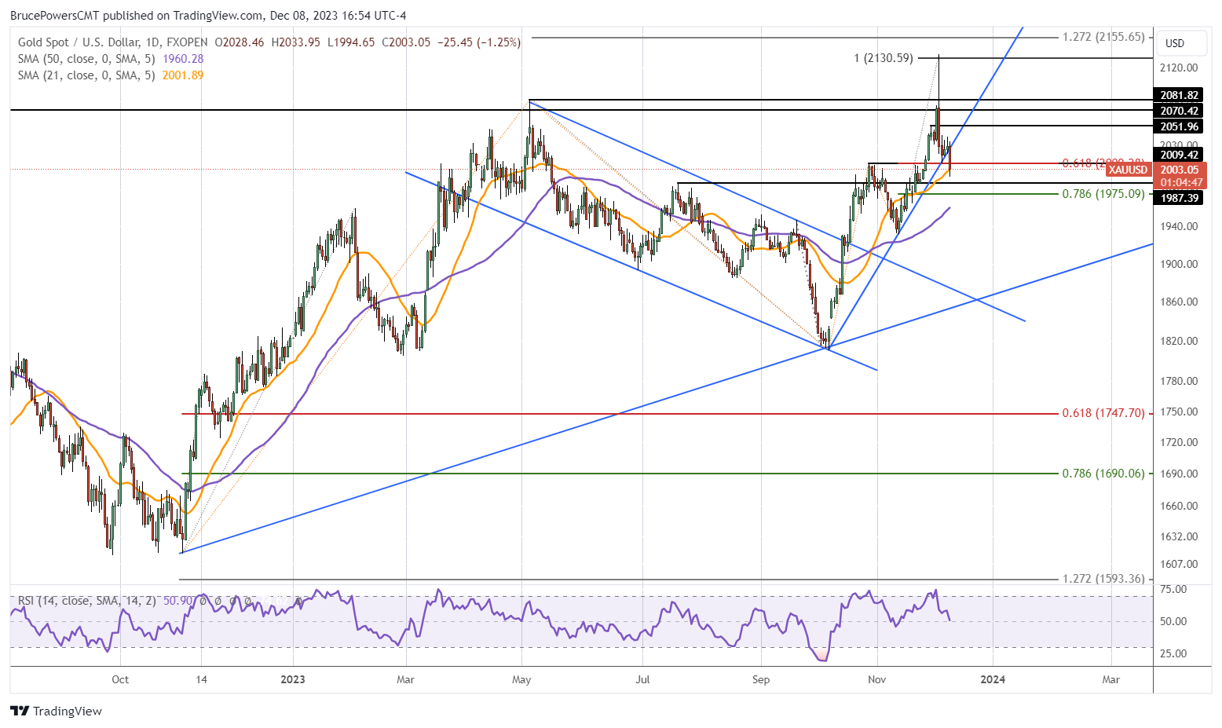Click the 1860.00 price axis label
This screenshot has height=728, width=1222.
[x=1179, y=302]
